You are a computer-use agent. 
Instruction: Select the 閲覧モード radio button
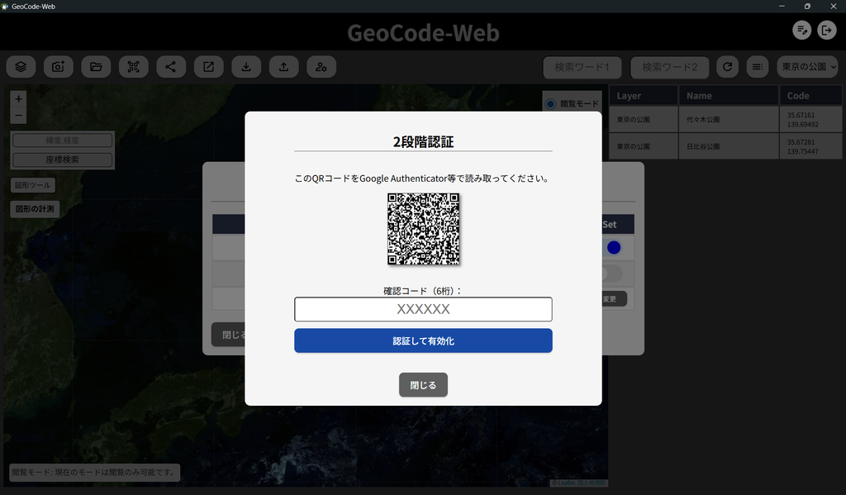550,103
